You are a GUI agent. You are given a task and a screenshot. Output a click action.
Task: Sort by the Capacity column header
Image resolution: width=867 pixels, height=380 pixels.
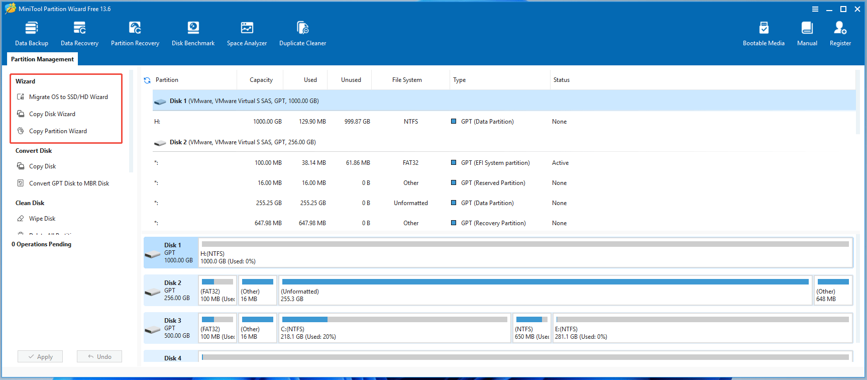(261, 80)
